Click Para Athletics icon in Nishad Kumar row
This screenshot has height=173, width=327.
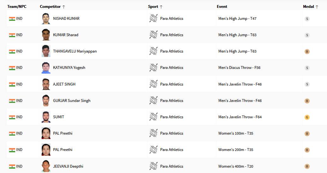coord(153,18)
